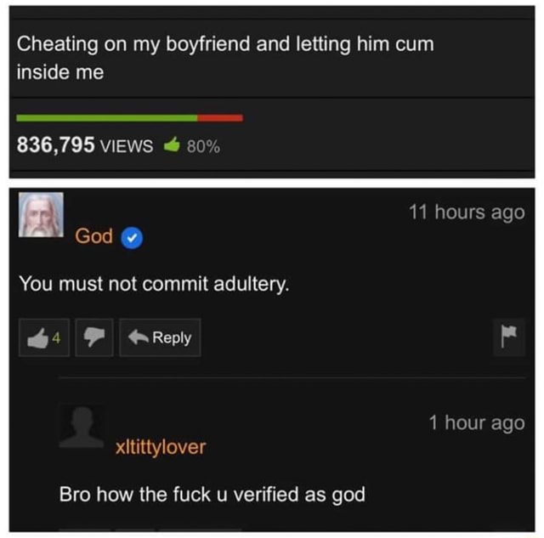The width and height of the screenshot is (544, 538).
Task: Report God's comment using the flag icon
Action: [x=509, y=337]
